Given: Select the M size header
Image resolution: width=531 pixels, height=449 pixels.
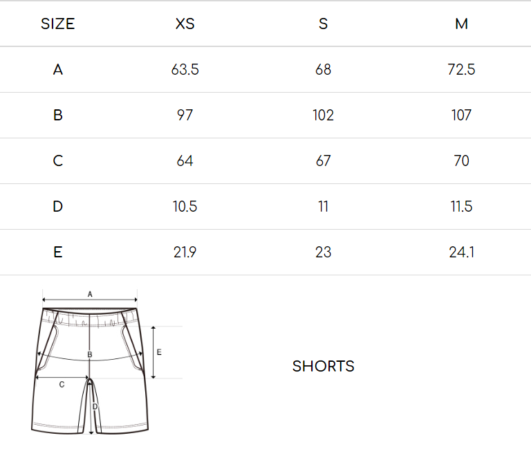Looking at the screenshot, I should (x=461, y=24).
